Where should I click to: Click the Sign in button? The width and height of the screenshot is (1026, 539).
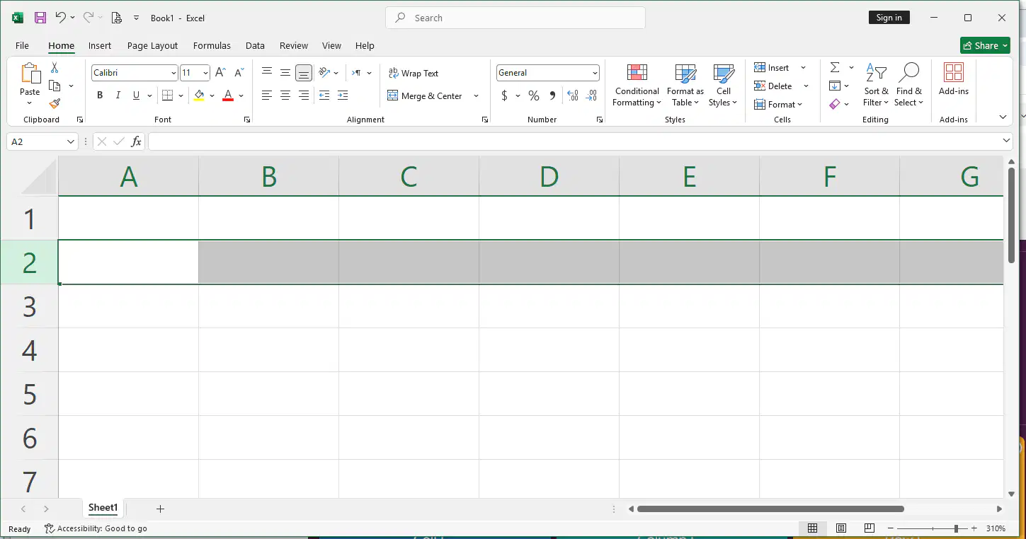pos(889,18)
